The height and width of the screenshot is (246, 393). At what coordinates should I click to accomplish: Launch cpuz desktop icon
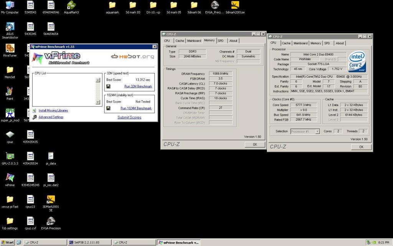[x=10, y=137]
